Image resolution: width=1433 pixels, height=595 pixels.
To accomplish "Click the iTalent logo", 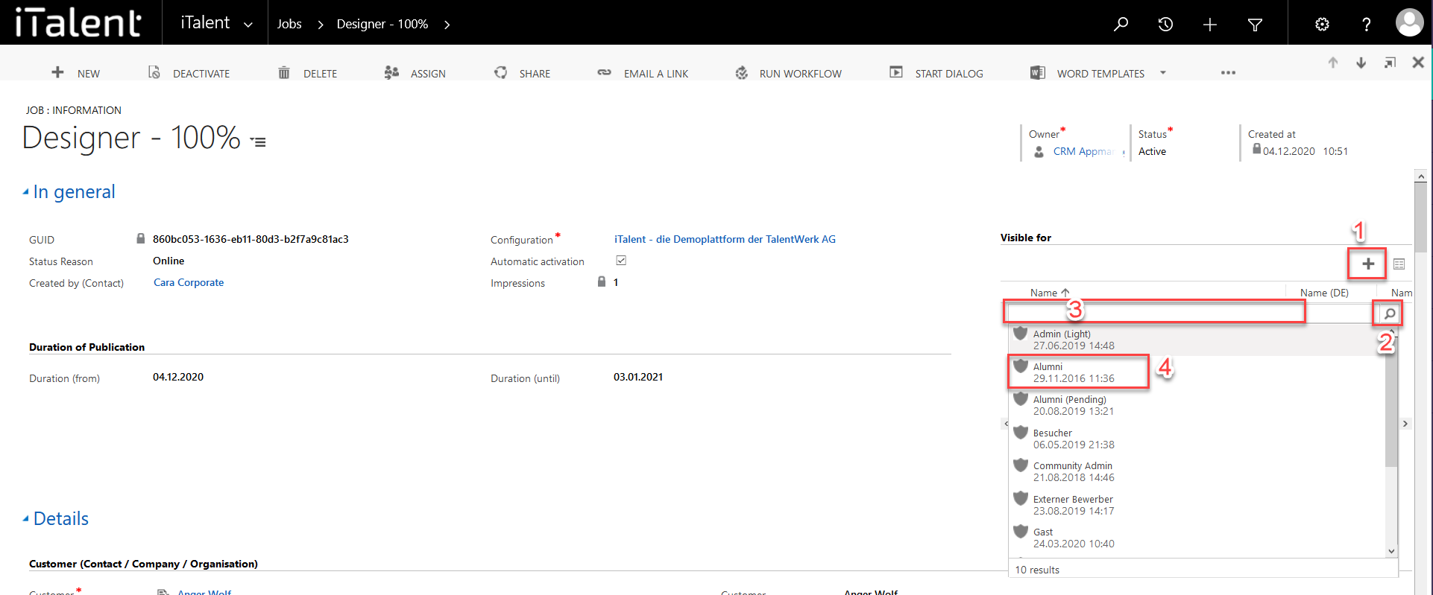I will (x=78, y=22).
